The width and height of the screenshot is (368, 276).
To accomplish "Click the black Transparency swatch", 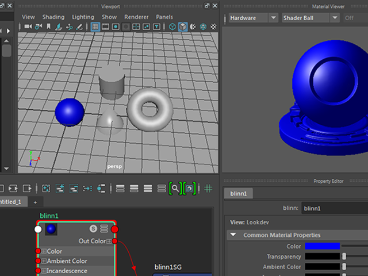I will pyautogui.click(x=322, y=256).
